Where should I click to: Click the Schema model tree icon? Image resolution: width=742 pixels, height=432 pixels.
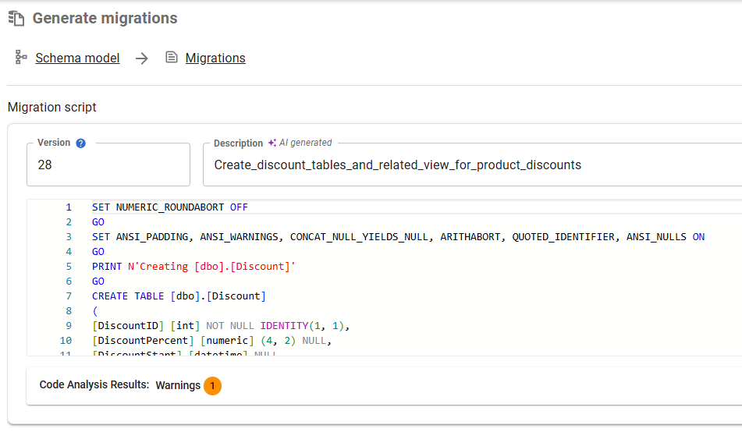(x=21, y=58)
